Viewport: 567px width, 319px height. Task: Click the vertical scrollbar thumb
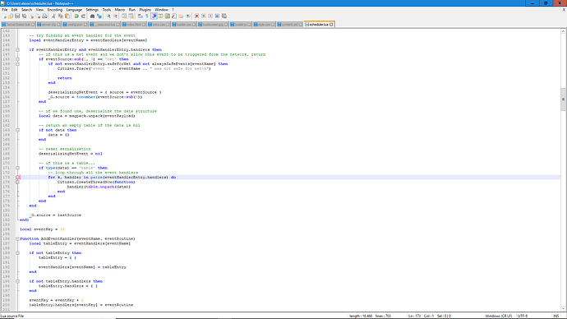[x=563, y=99]
